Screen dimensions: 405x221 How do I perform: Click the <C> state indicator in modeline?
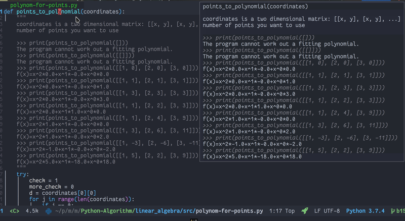coord(15,211)
